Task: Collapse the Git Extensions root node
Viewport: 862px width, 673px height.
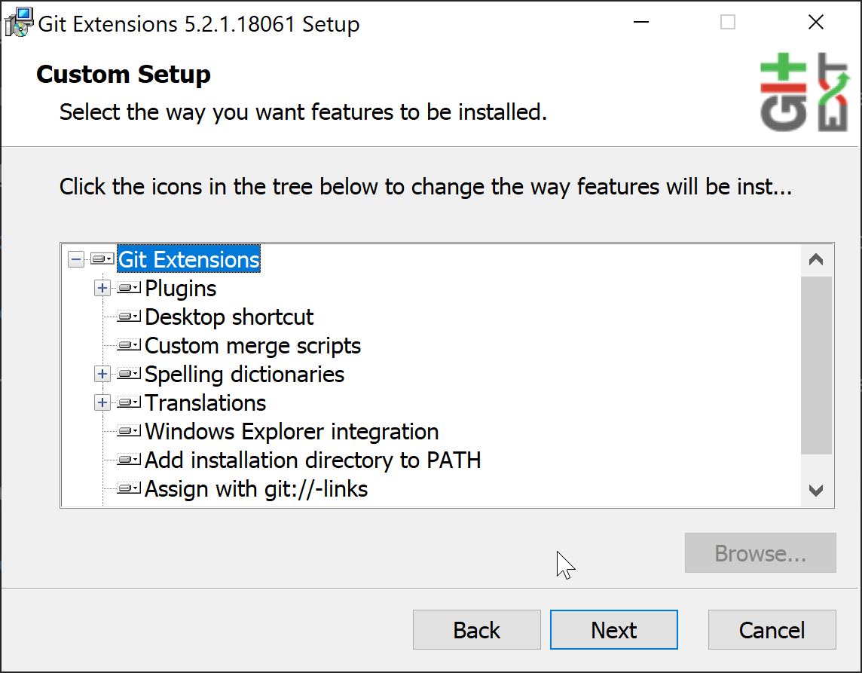Action: [x=75, y=260]
